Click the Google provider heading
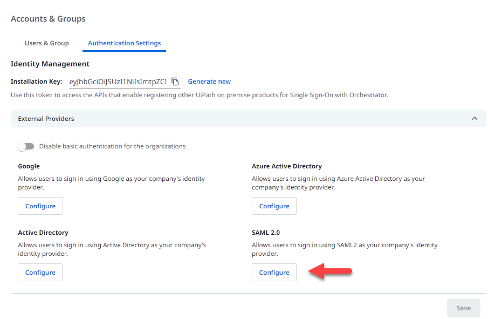Image resolution: width=488 pixels, height=319 pixels. tap(29, 166)
